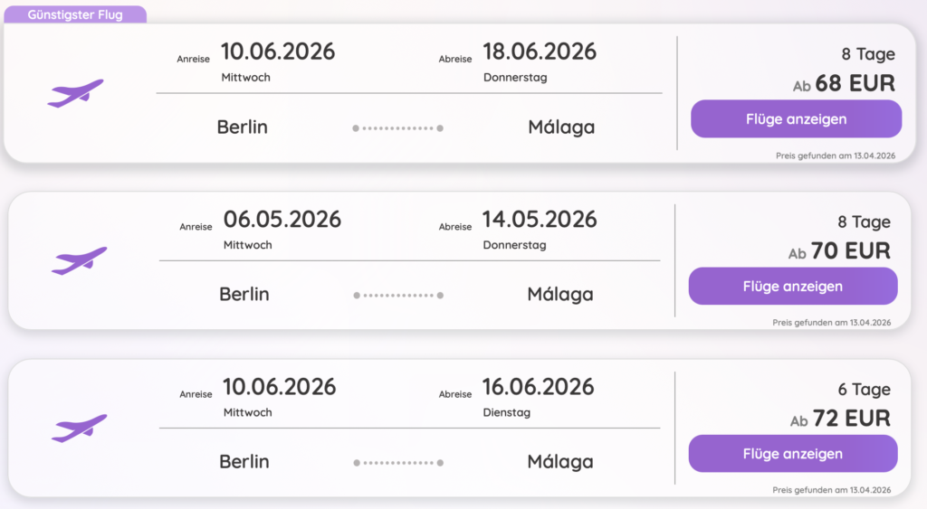Click Berlin in the 72 EUR card
Image resolution: width=927 pixels, height=509 pixels.
[x=244, y=462]
